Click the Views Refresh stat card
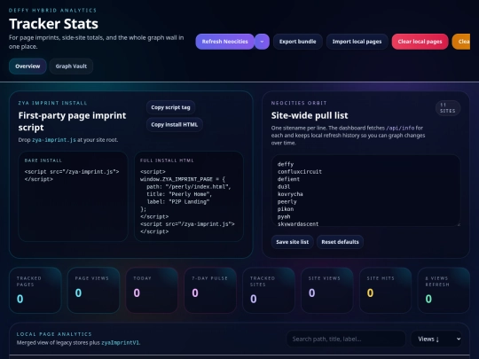The width and height of the screenshot is (479, 359). tap(444, 291)
